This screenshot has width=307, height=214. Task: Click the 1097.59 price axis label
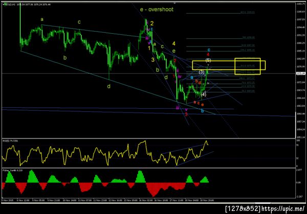[301, 19]
